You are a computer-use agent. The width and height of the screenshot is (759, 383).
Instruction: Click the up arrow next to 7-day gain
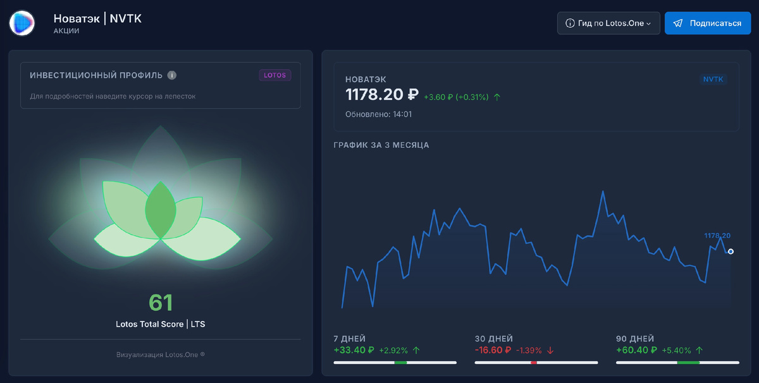[x=416, y=350]
